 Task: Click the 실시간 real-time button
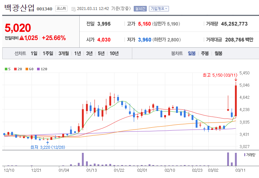pos(140,9)
